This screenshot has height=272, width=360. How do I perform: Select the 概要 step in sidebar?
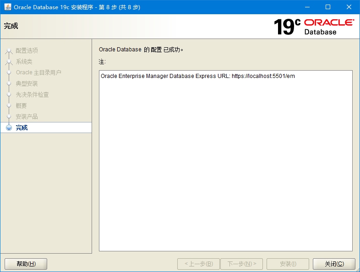click(x=22, y=105)
